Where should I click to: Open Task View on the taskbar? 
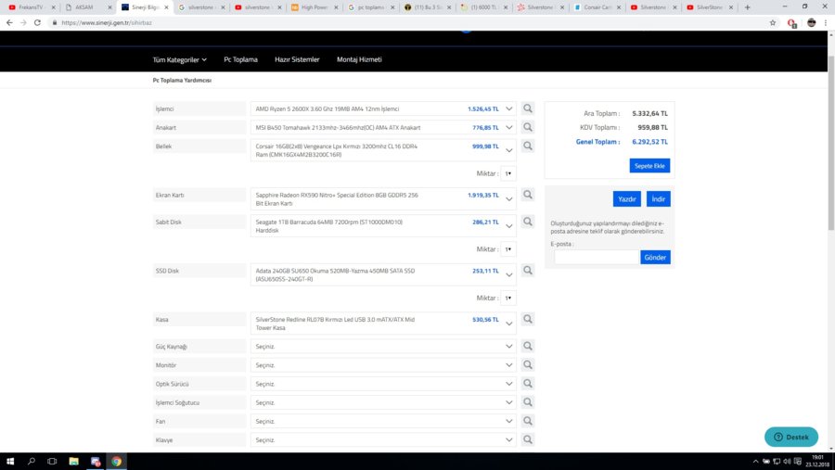pyautogui.click(x=52, y=462)
